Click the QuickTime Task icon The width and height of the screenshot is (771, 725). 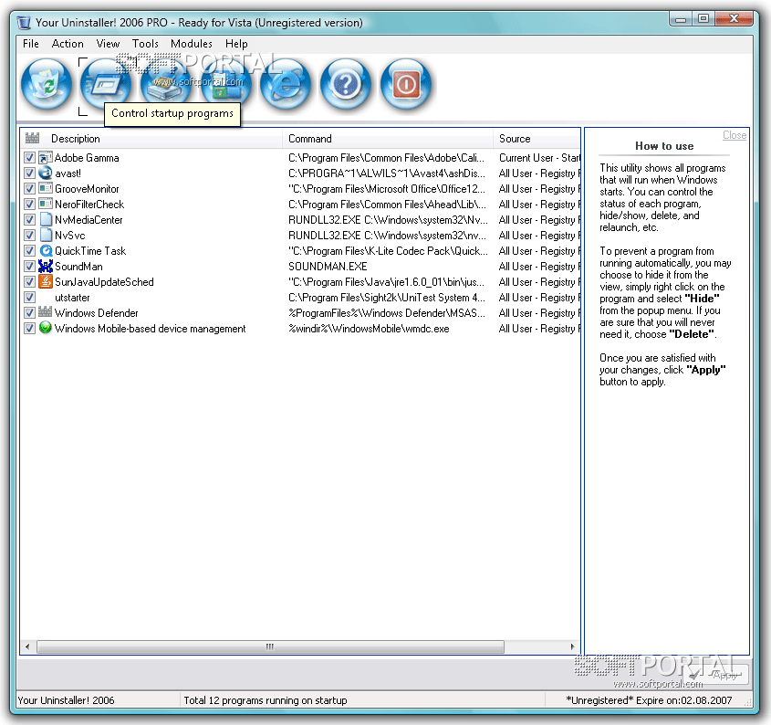pos(46,251)
